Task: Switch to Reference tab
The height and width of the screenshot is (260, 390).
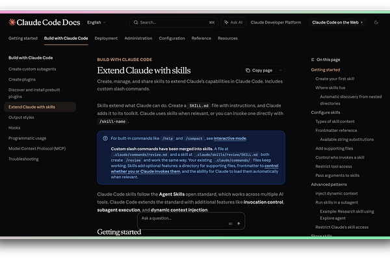Action: [x=201, y=38]
